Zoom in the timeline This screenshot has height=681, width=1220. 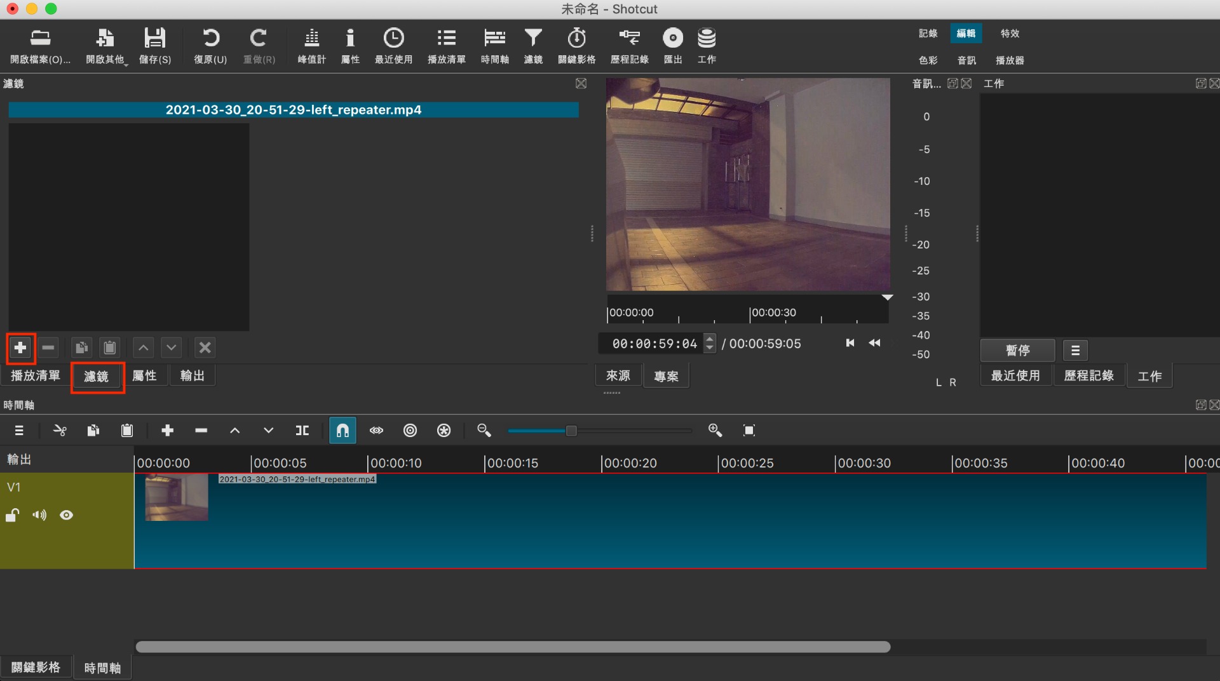(715, 431)
